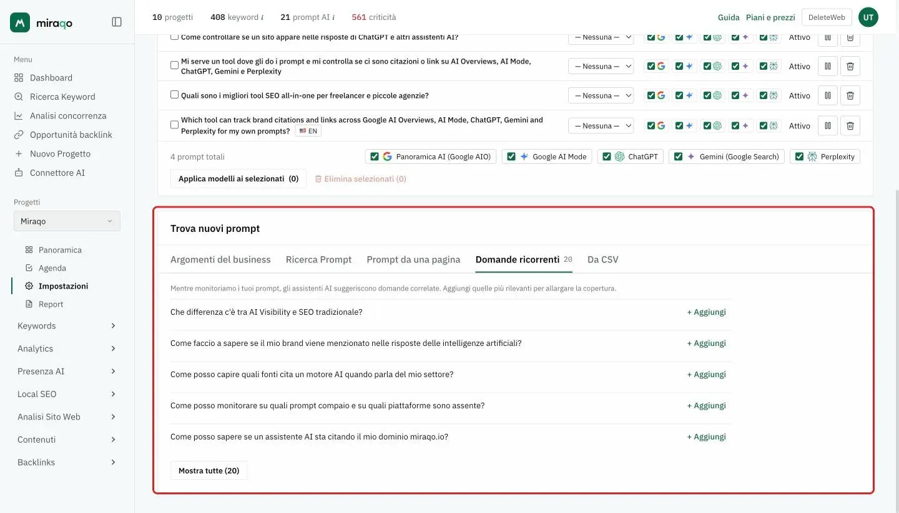Open Nessuna dropdown for 'migliori tool SEO' prompt
The height and width of the screenshot is (513, 899).
point(601,95)
